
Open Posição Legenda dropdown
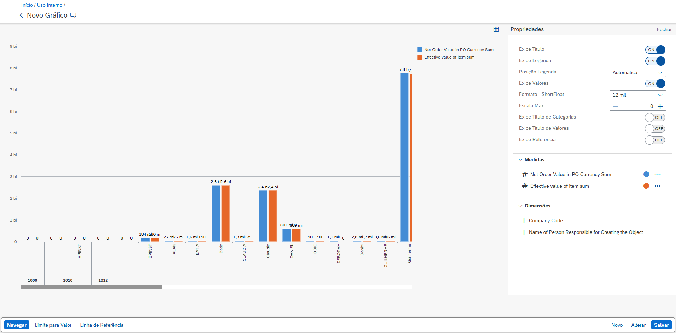coord(637,72)
